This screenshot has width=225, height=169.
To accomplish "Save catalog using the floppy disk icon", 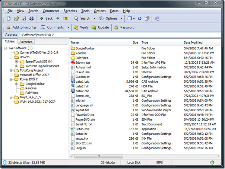I will coord(24,19).
